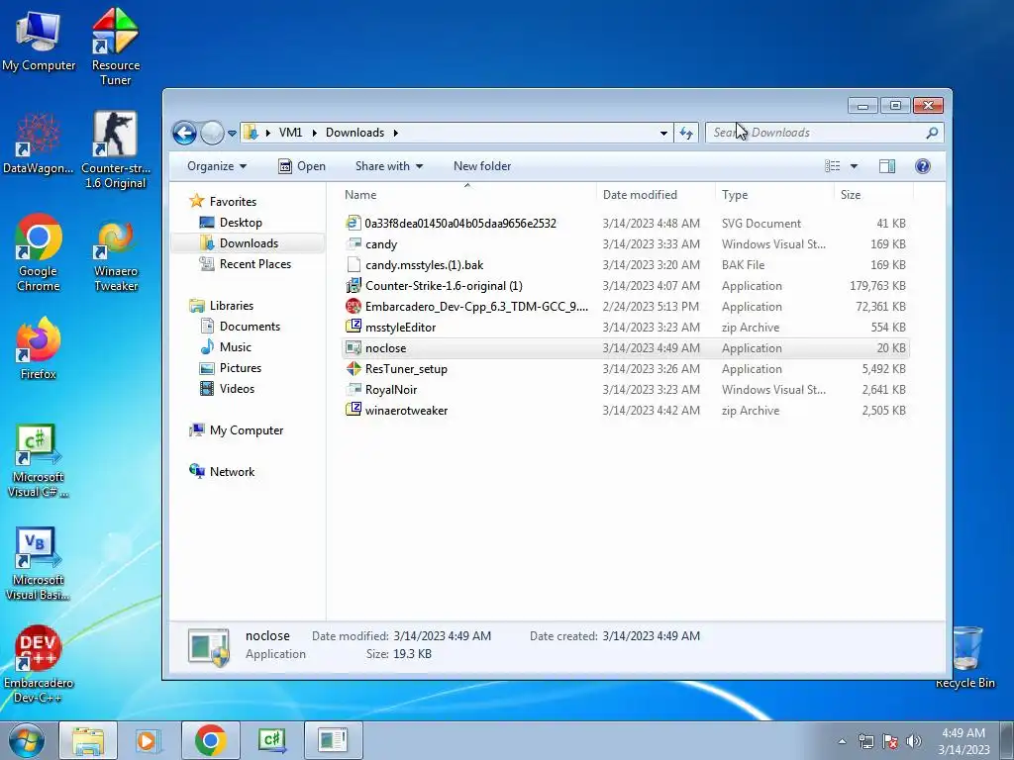Viewport: 1014px width, 760px height.
Task: Launch Windows Media Player from taskbar
Action: [x=148, y=740]
